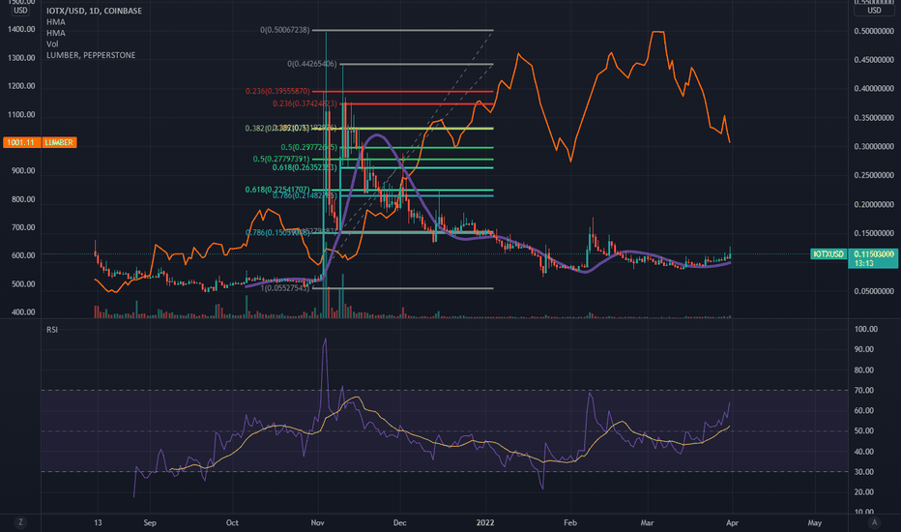Click the 13:13 bar countdown timer
Image resolution: width=901 pixels, height=532 pixels.
click(864, 263)
